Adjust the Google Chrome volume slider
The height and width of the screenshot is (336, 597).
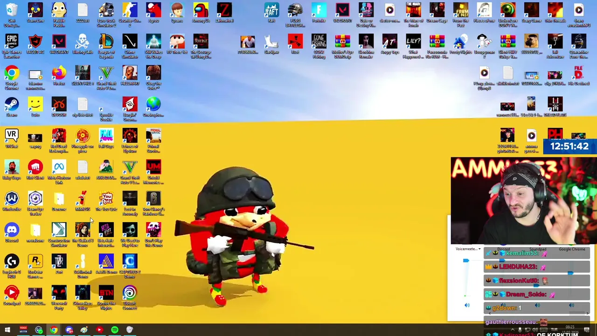point(571,273)
